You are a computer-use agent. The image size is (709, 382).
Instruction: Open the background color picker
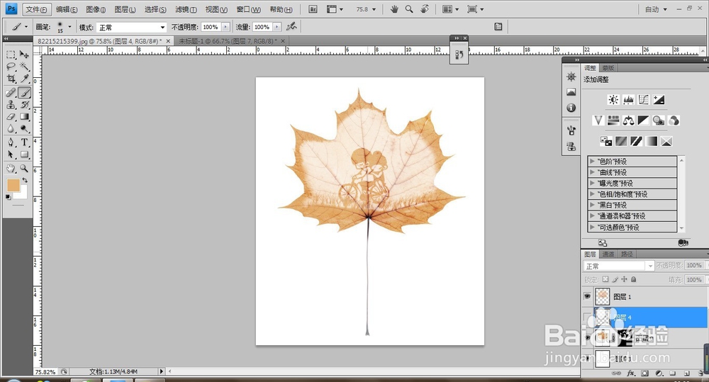[x=23, y=194]
